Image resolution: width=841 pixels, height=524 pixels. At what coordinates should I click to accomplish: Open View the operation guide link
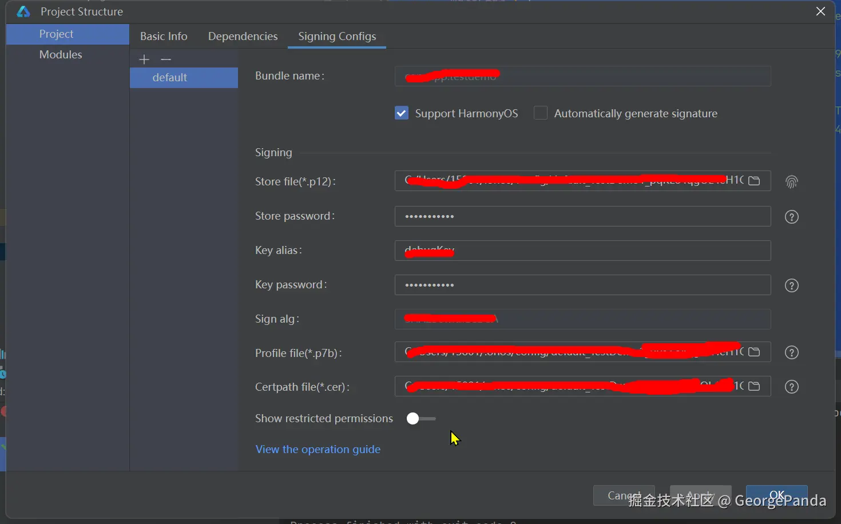tap(318, 449)
